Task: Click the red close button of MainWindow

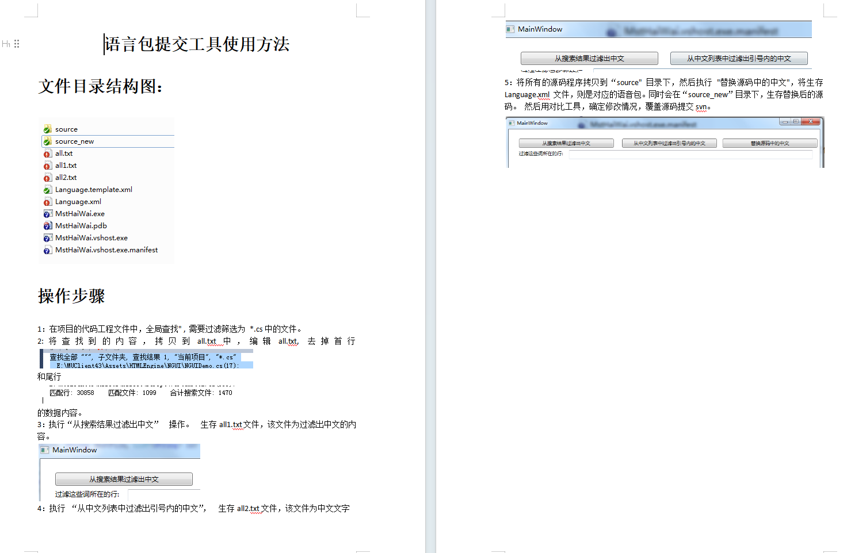Action: point(810,121)
